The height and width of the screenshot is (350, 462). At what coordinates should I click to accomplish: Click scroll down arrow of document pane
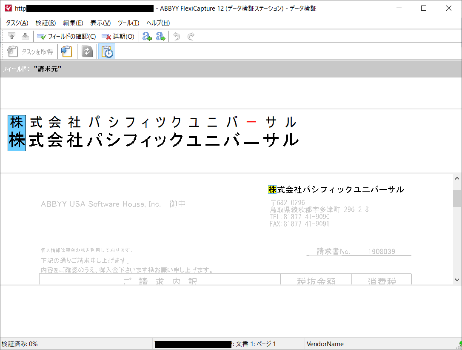(457, 280)
